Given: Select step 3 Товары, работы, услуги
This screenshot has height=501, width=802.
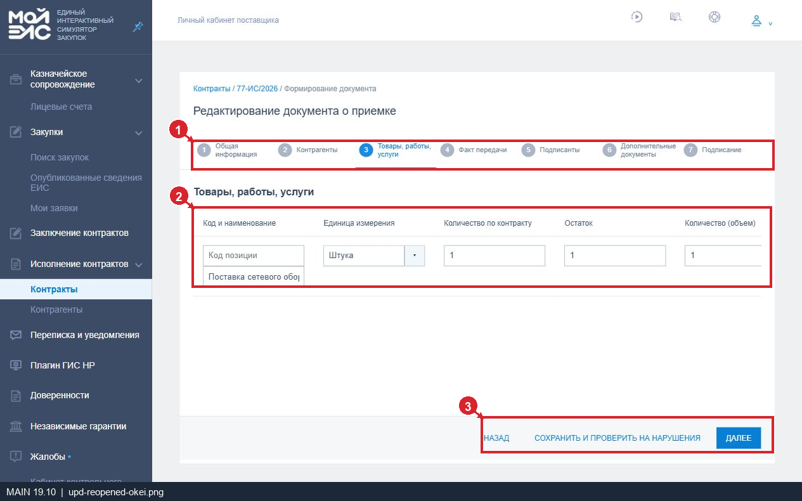Looking at the screenshot, I should (396, 150).
